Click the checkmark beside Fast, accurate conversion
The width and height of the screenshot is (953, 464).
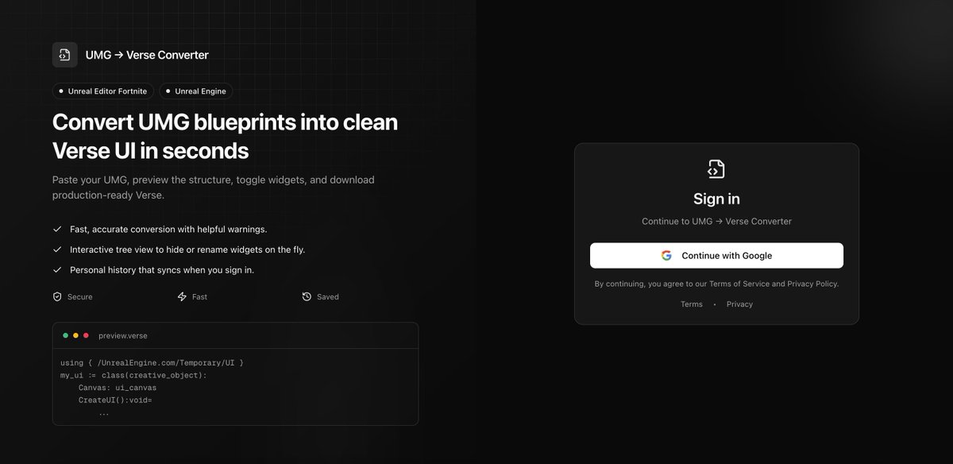click(x=57, y=229)
